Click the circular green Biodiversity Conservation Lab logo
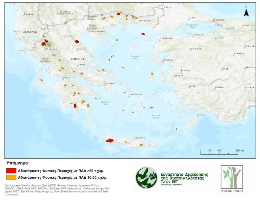 (x=146, y=178)
